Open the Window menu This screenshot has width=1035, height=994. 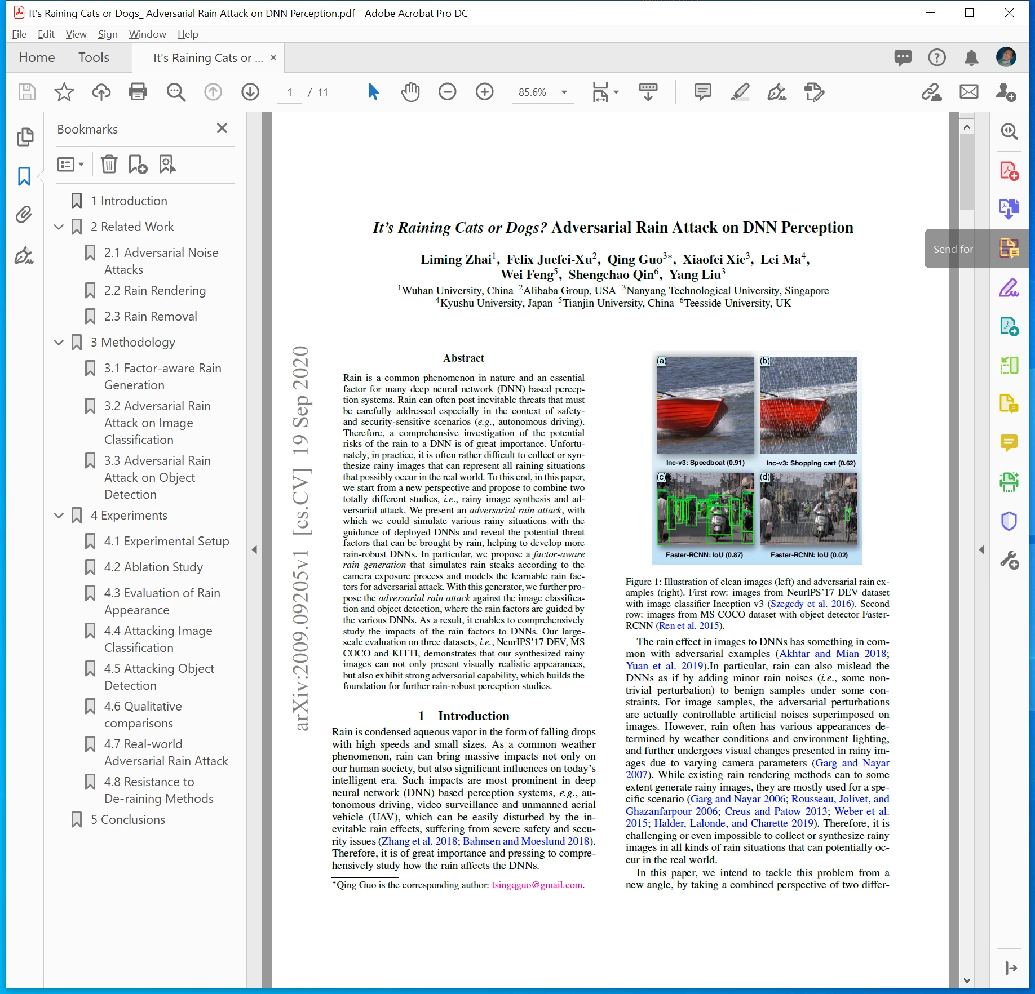[x=147, y=34]
